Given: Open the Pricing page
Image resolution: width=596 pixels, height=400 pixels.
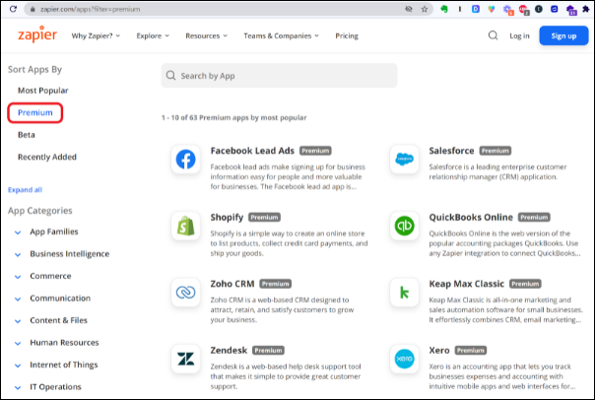Looking at the screenshot, I should click(347, 35).
